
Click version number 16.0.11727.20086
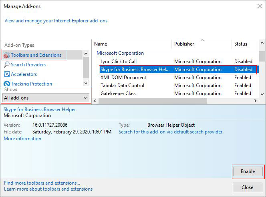tap(50, 125)
